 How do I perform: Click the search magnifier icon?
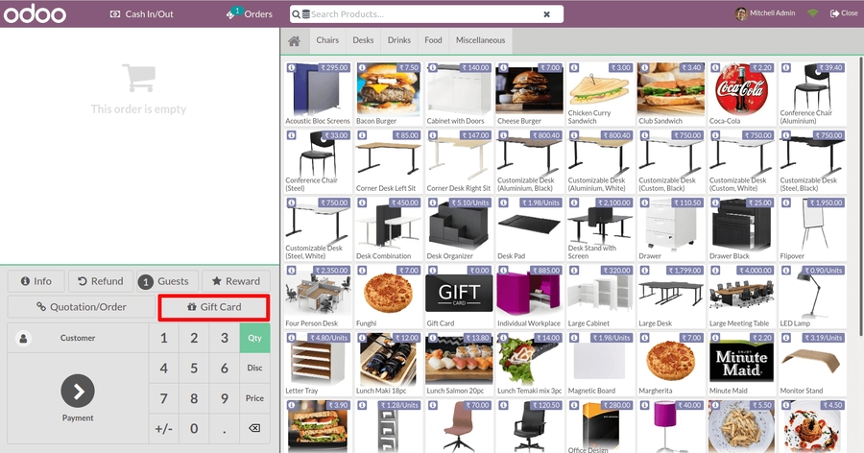pos(296,13)
